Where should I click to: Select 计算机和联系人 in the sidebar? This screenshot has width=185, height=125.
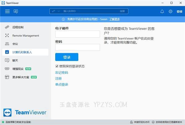(22, 52)
